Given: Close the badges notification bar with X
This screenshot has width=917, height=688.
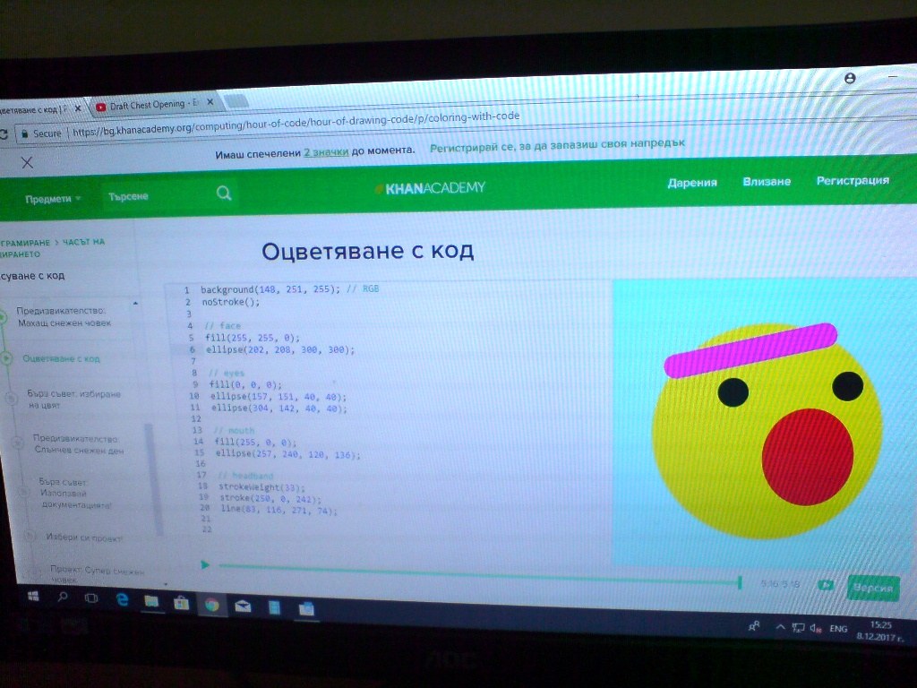Looking at the screenshot, I should (27, 163).
